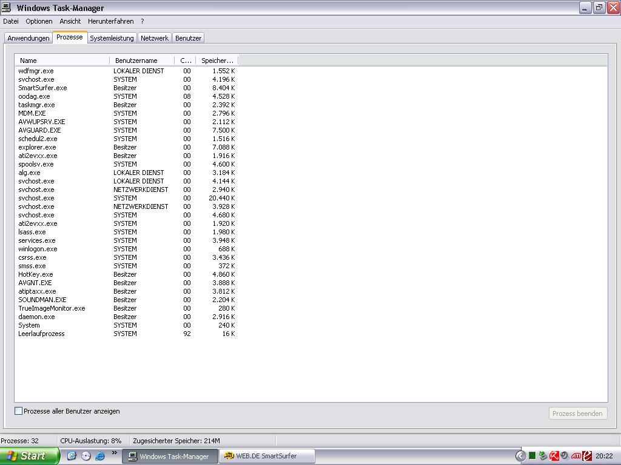
Task: Select the AVGUARD.EXE process row
Action: coord(126,130)
